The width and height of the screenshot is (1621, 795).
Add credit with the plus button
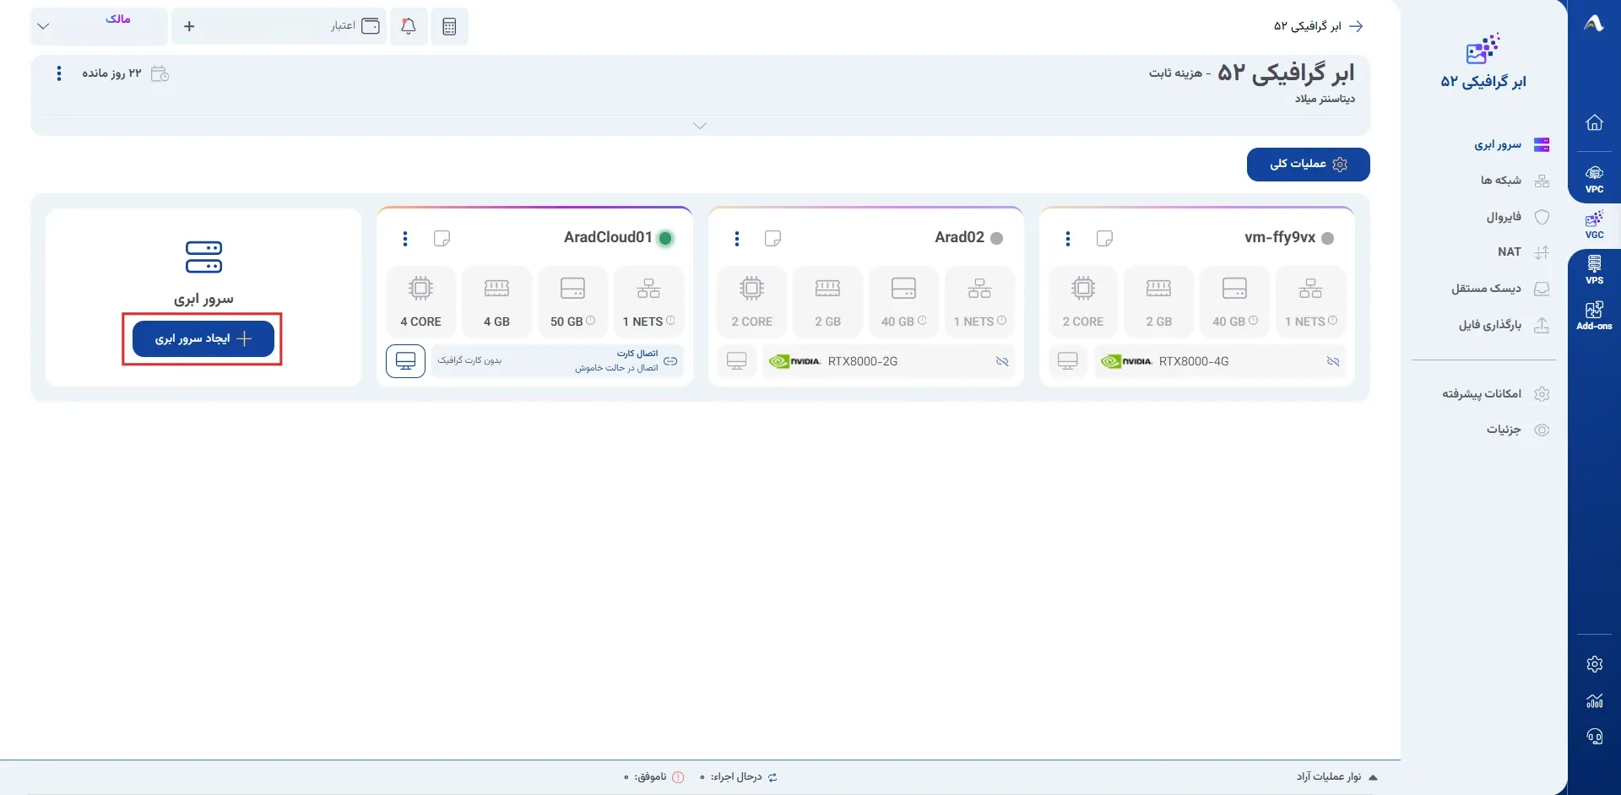(189, 26)
